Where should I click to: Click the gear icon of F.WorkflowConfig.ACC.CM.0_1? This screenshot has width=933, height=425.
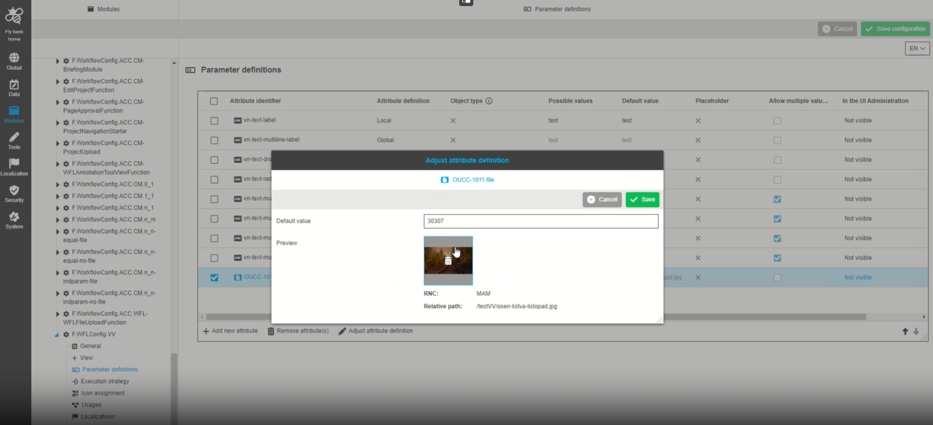pos(66,185)
